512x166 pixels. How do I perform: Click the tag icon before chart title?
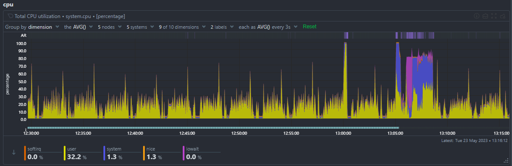[10, 16]
